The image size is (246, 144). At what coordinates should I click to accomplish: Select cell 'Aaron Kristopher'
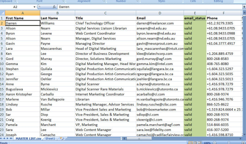pyautogui.click(x=22, y=94)
